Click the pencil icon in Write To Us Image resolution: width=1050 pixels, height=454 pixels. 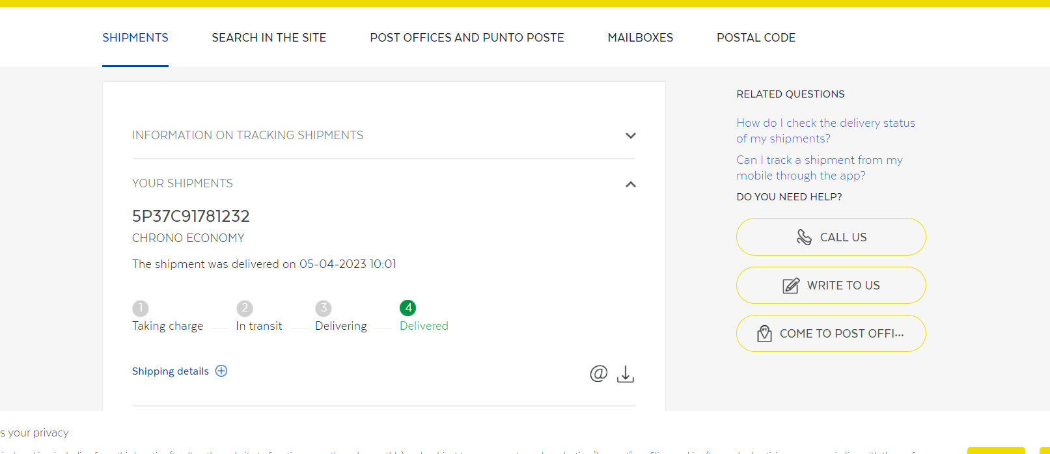point(790,286)
